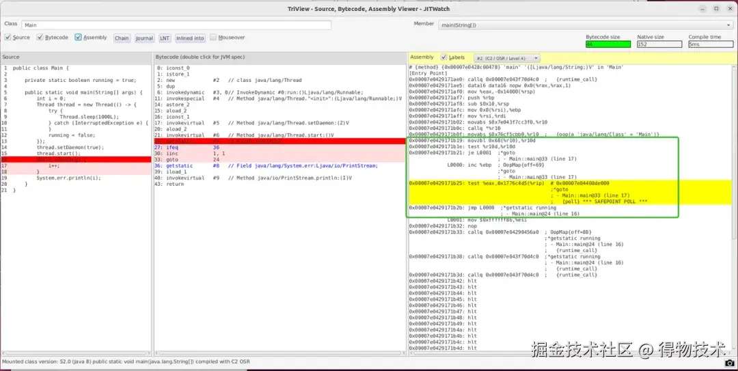Screen dimensions: 738x371
Task: Select assembly line 'movzbl 0x68(%r10),%r10d'
Action: coord(472,140)
